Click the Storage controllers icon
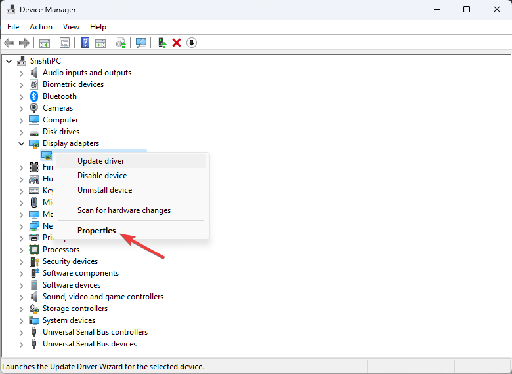 point(34,309)
